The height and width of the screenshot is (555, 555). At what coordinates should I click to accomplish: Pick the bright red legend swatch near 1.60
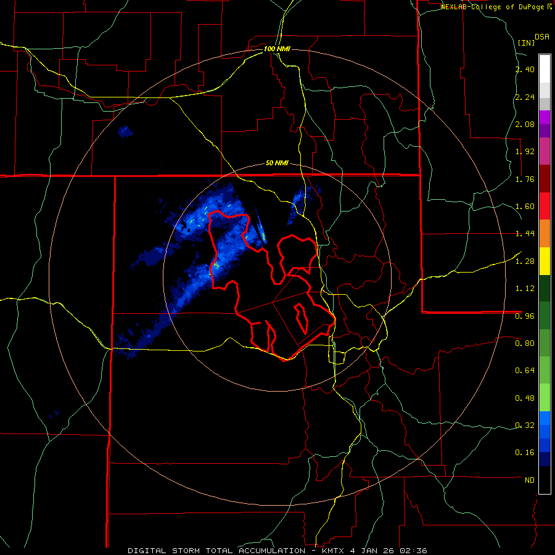point(545,206)
